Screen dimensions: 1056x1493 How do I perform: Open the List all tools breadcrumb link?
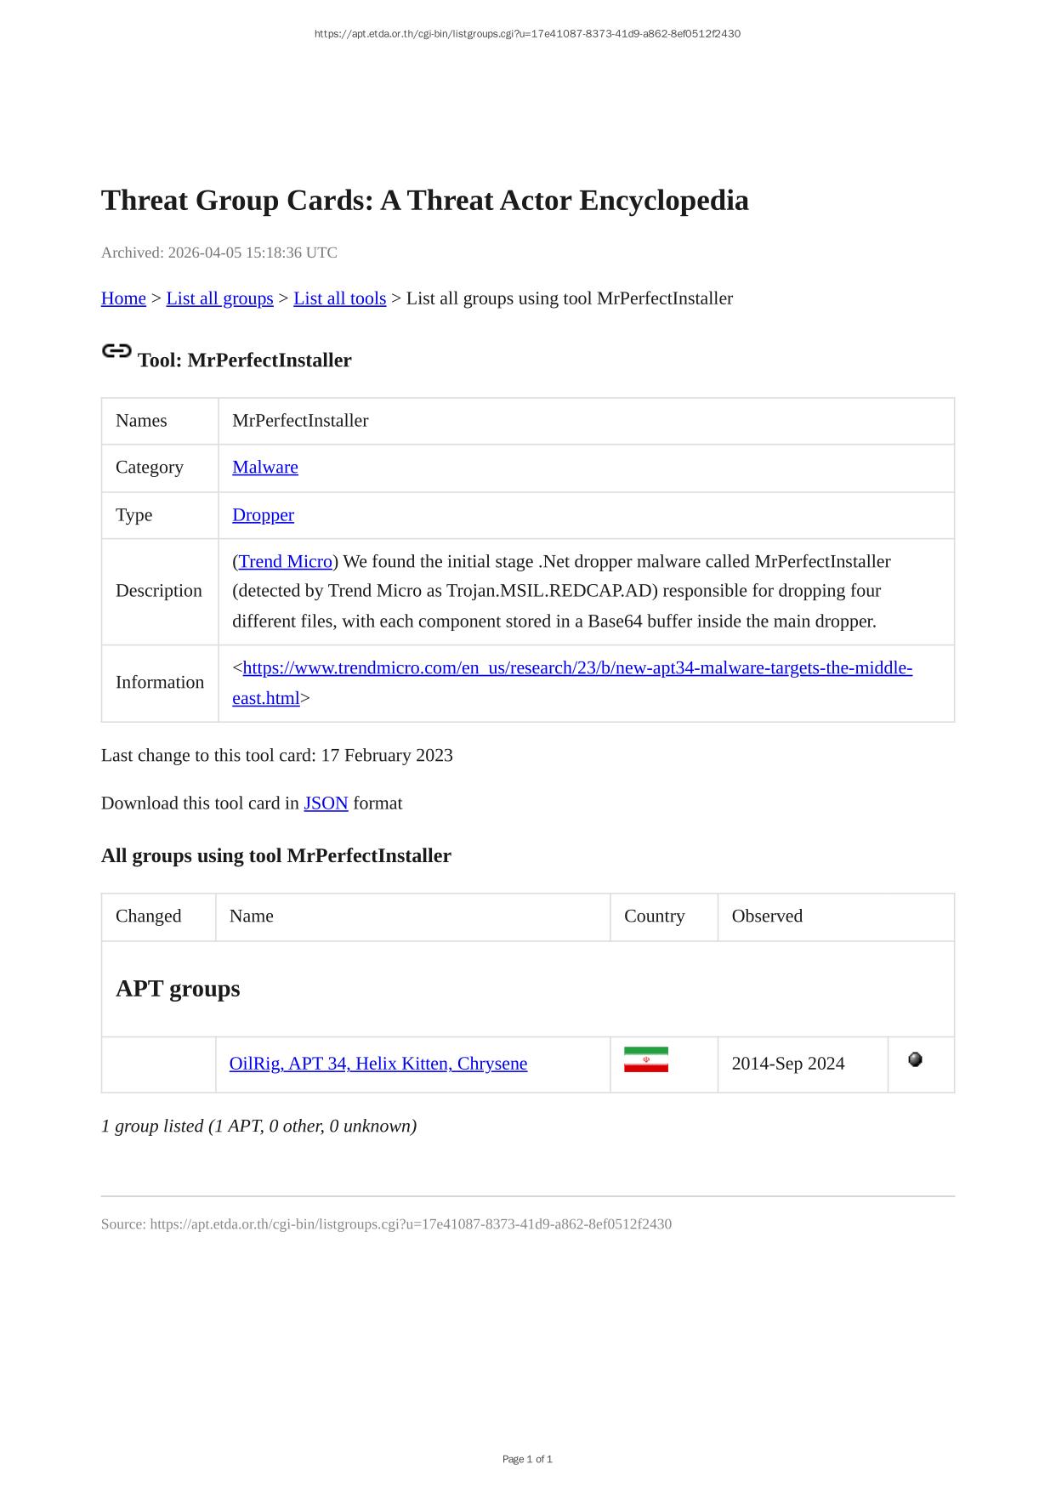(339, 298)
